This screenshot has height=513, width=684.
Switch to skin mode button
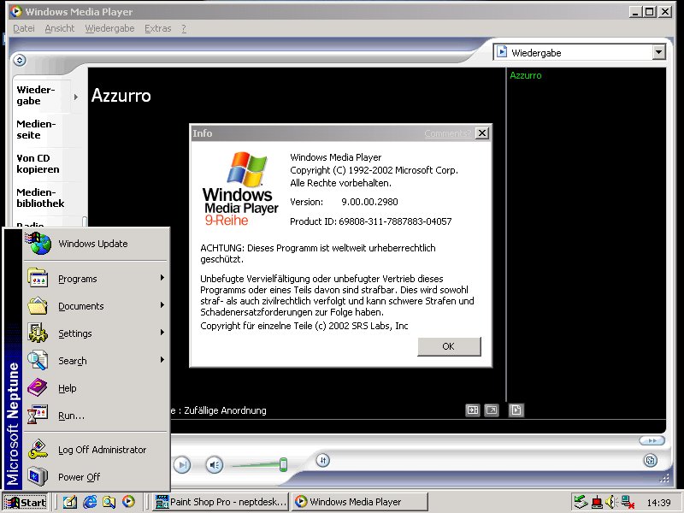pos(651,460)
